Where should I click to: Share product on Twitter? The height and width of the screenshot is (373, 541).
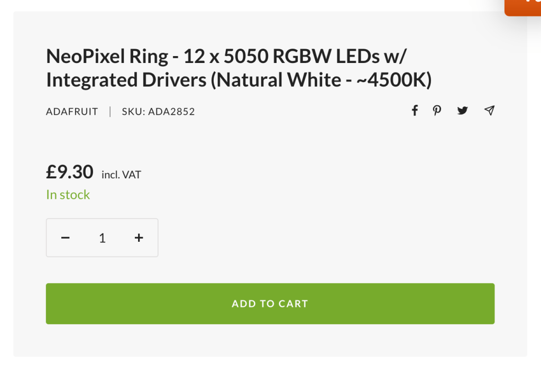(x=463, y=111)
